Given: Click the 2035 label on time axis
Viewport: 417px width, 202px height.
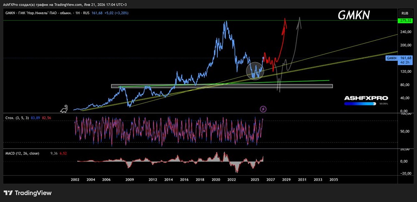Looking at the screenshot, I should 334,179.
